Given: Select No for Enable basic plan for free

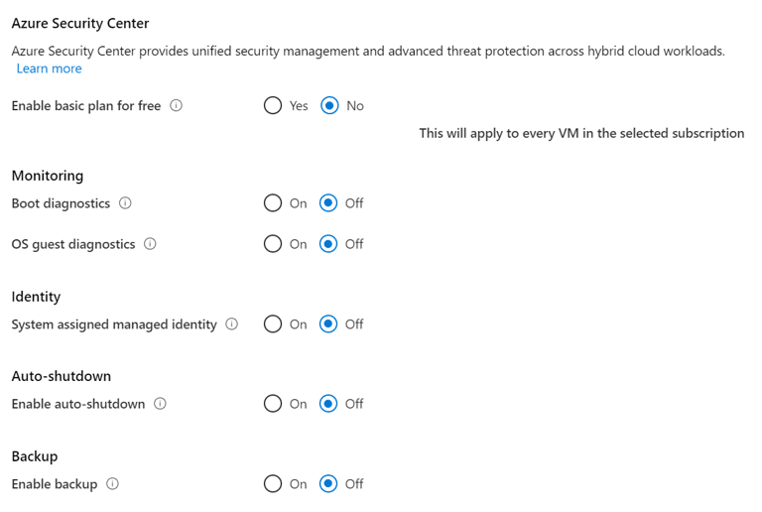Looking at the screenshot, I should click(x=330, y=105).
